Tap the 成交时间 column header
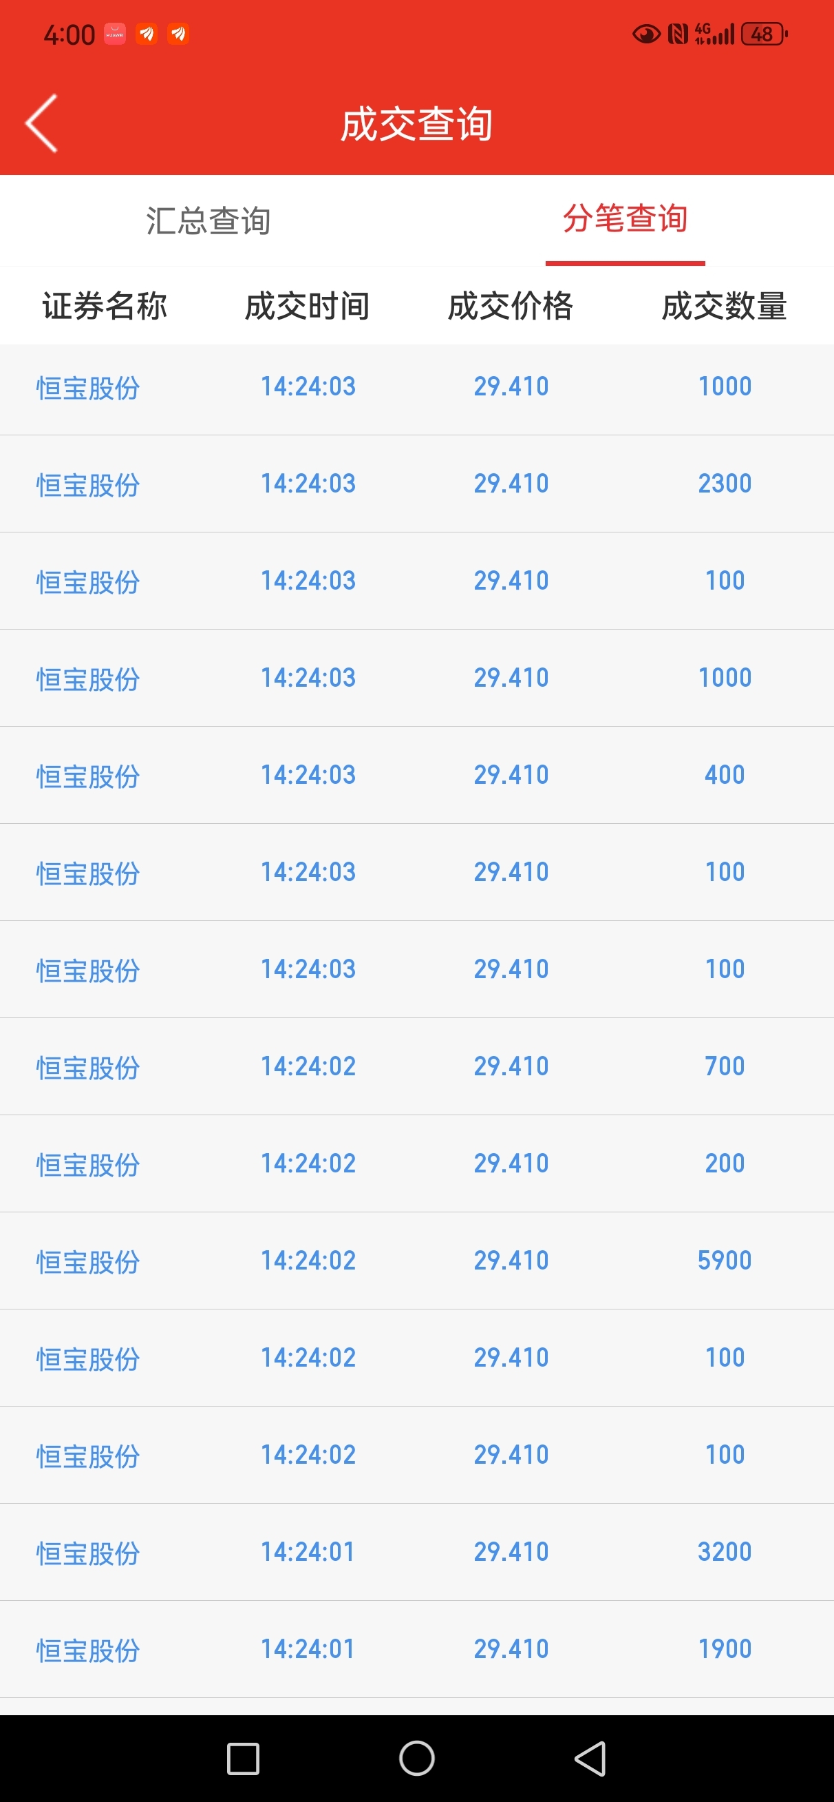 click(308, 307)
